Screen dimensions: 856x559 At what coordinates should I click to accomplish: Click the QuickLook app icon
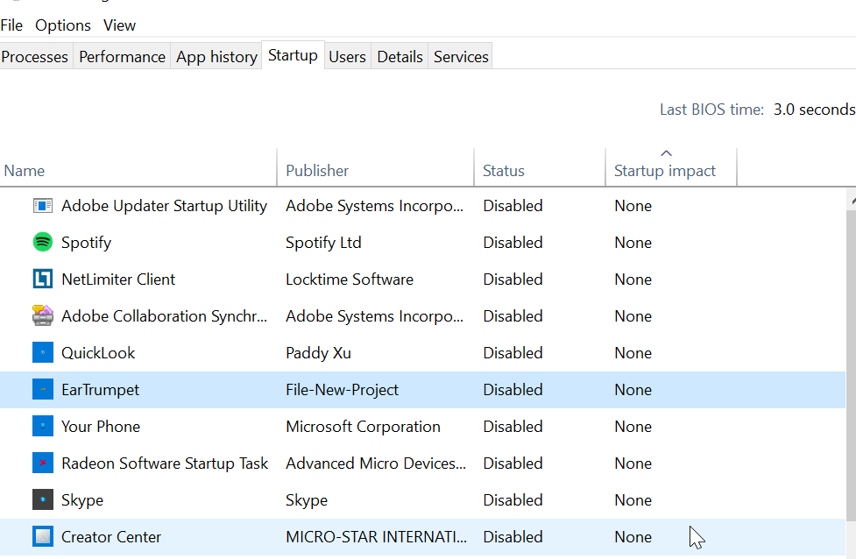[43, 352]
